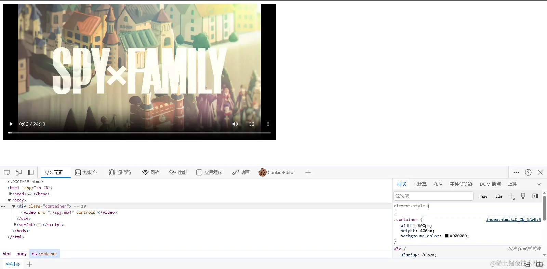
Task: Open the 网络 Network tab
Action: [151, 172]
